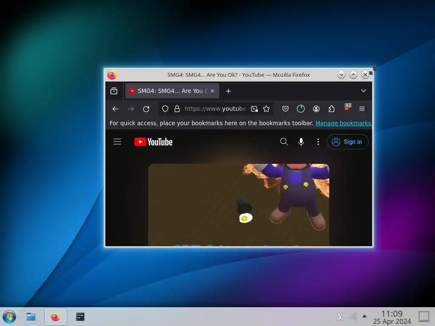The height and width of the screenshot is (326, 435).
Task: Open a new tab with plus button
Action: [x=228, y=91]
